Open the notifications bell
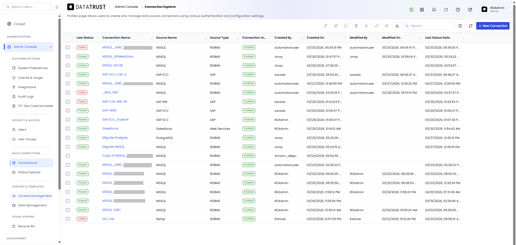This screenshot has height=245, width=516. click(x=434, y=10)
